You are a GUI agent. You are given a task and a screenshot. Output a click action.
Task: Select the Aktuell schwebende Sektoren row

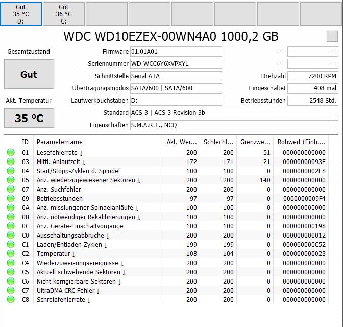coord(166,272)
